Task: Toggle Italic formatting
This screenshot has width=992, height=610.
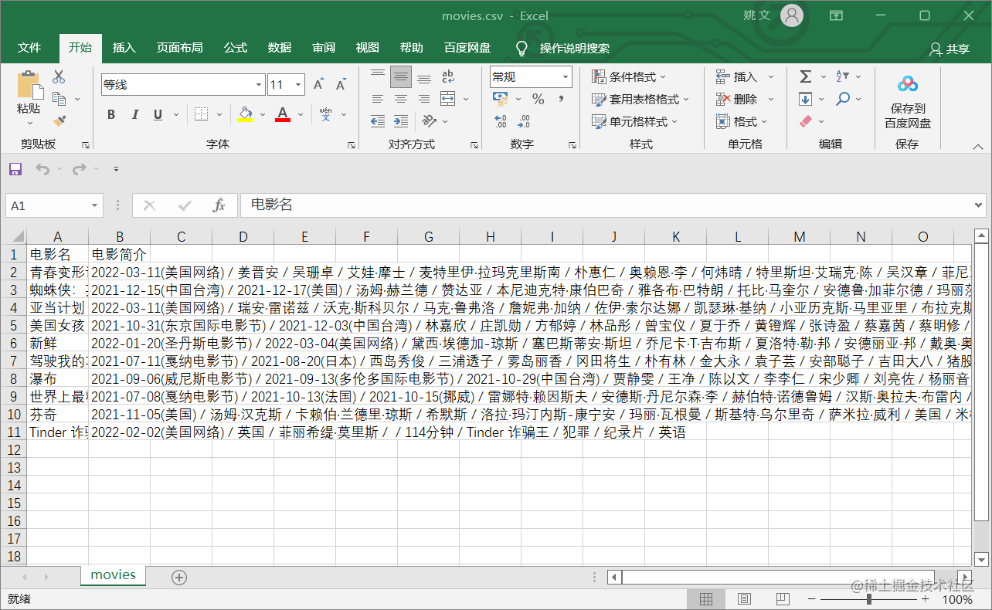Action: coord(135,114)
